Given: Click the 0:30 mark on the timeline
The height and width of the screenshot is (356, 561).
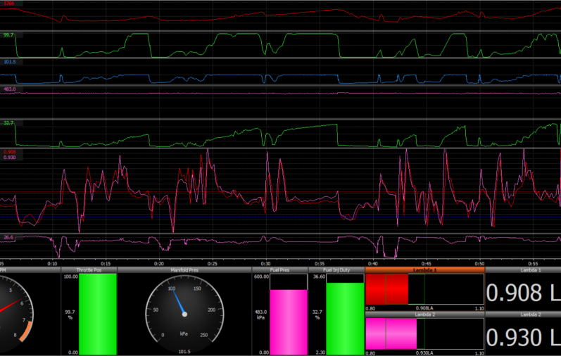Looking at the screenshot, I should [265, 263].
